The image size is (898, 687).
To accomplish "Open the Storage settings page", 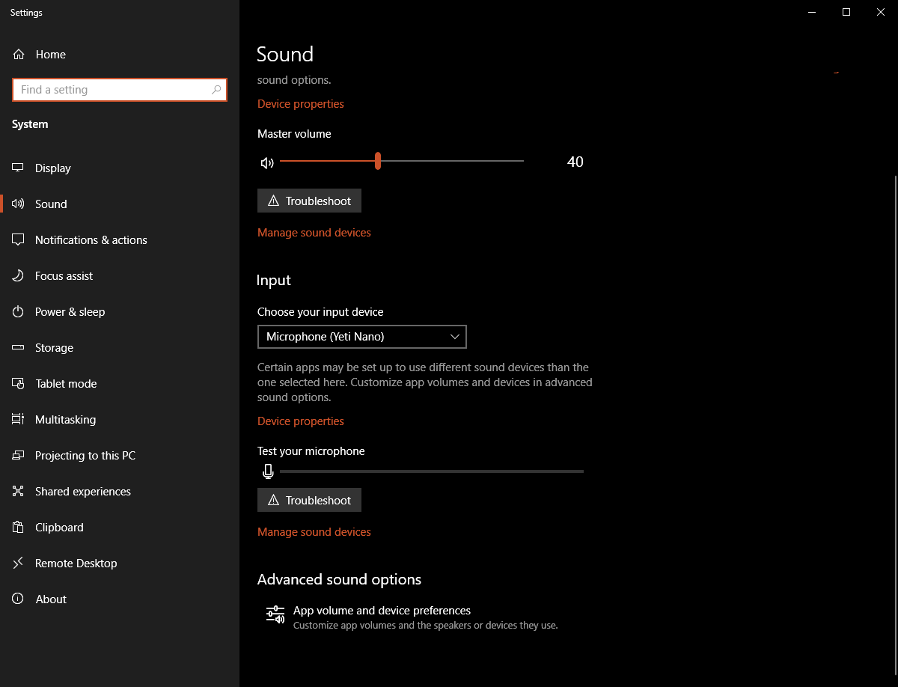I will click(x=120, y=348).
